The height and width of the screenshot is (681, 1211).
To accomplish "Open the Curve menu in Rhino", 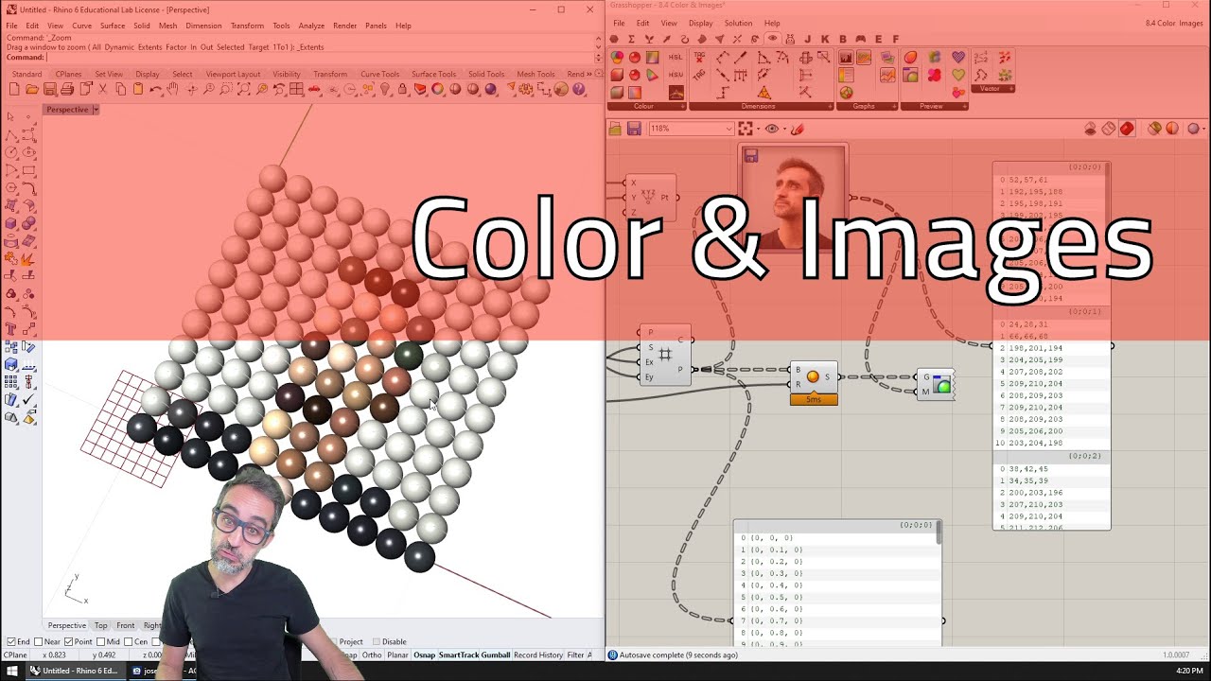I will click(x=82, y=26).
